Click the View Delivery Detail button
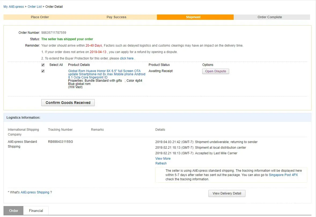The image size is (316, 217). [227, 193]
